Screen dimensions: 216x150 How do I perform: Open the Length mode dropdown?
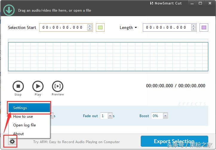[x=128, y=27]
